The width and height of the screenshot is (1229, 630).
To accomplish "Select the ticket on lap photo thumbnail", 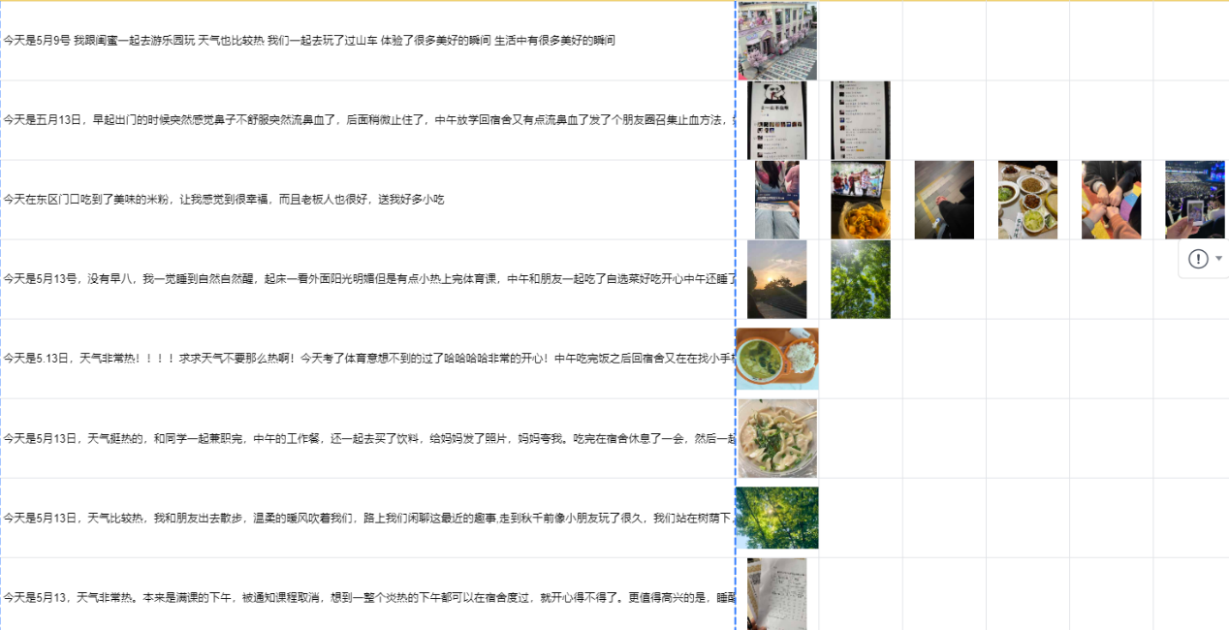I will coord(776,200).
